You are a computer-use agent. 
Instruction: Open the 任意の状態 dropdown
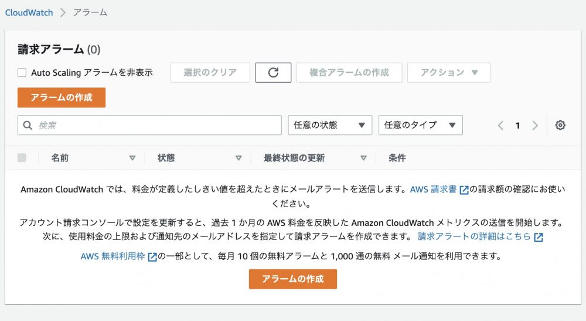click(x=330, y=125)
